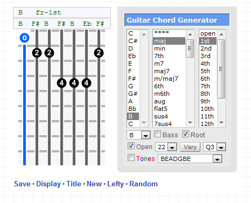Click the fret position list scrollbar thumb
The image size is (251, 203).
[x=221, y=69]
